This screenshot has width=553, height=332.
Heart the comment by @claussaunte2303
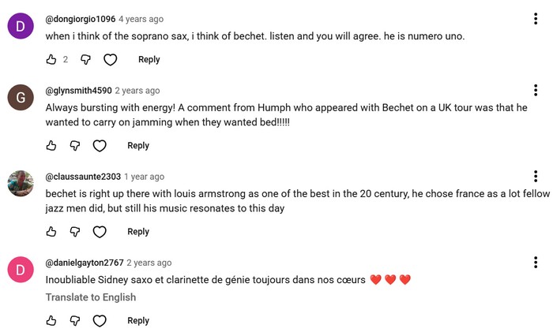[100, 231]
